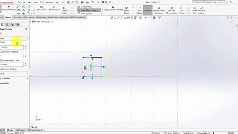Click the Open file icon
238x134 pixels.
(x=77, y=2)
